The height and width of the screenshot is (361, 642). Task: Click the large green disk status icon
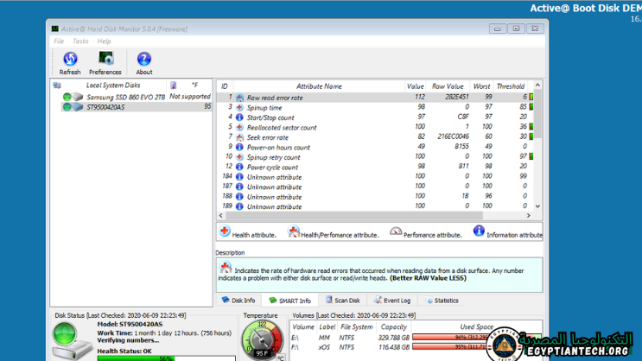click(x=65, y=333)
